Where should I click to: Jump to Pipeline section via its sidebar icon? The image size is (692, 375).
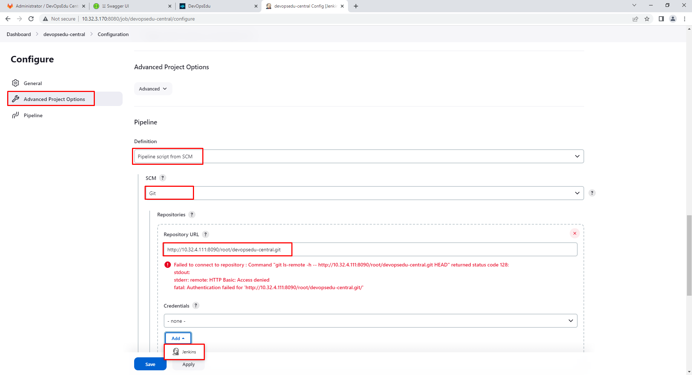click(15, 115)
